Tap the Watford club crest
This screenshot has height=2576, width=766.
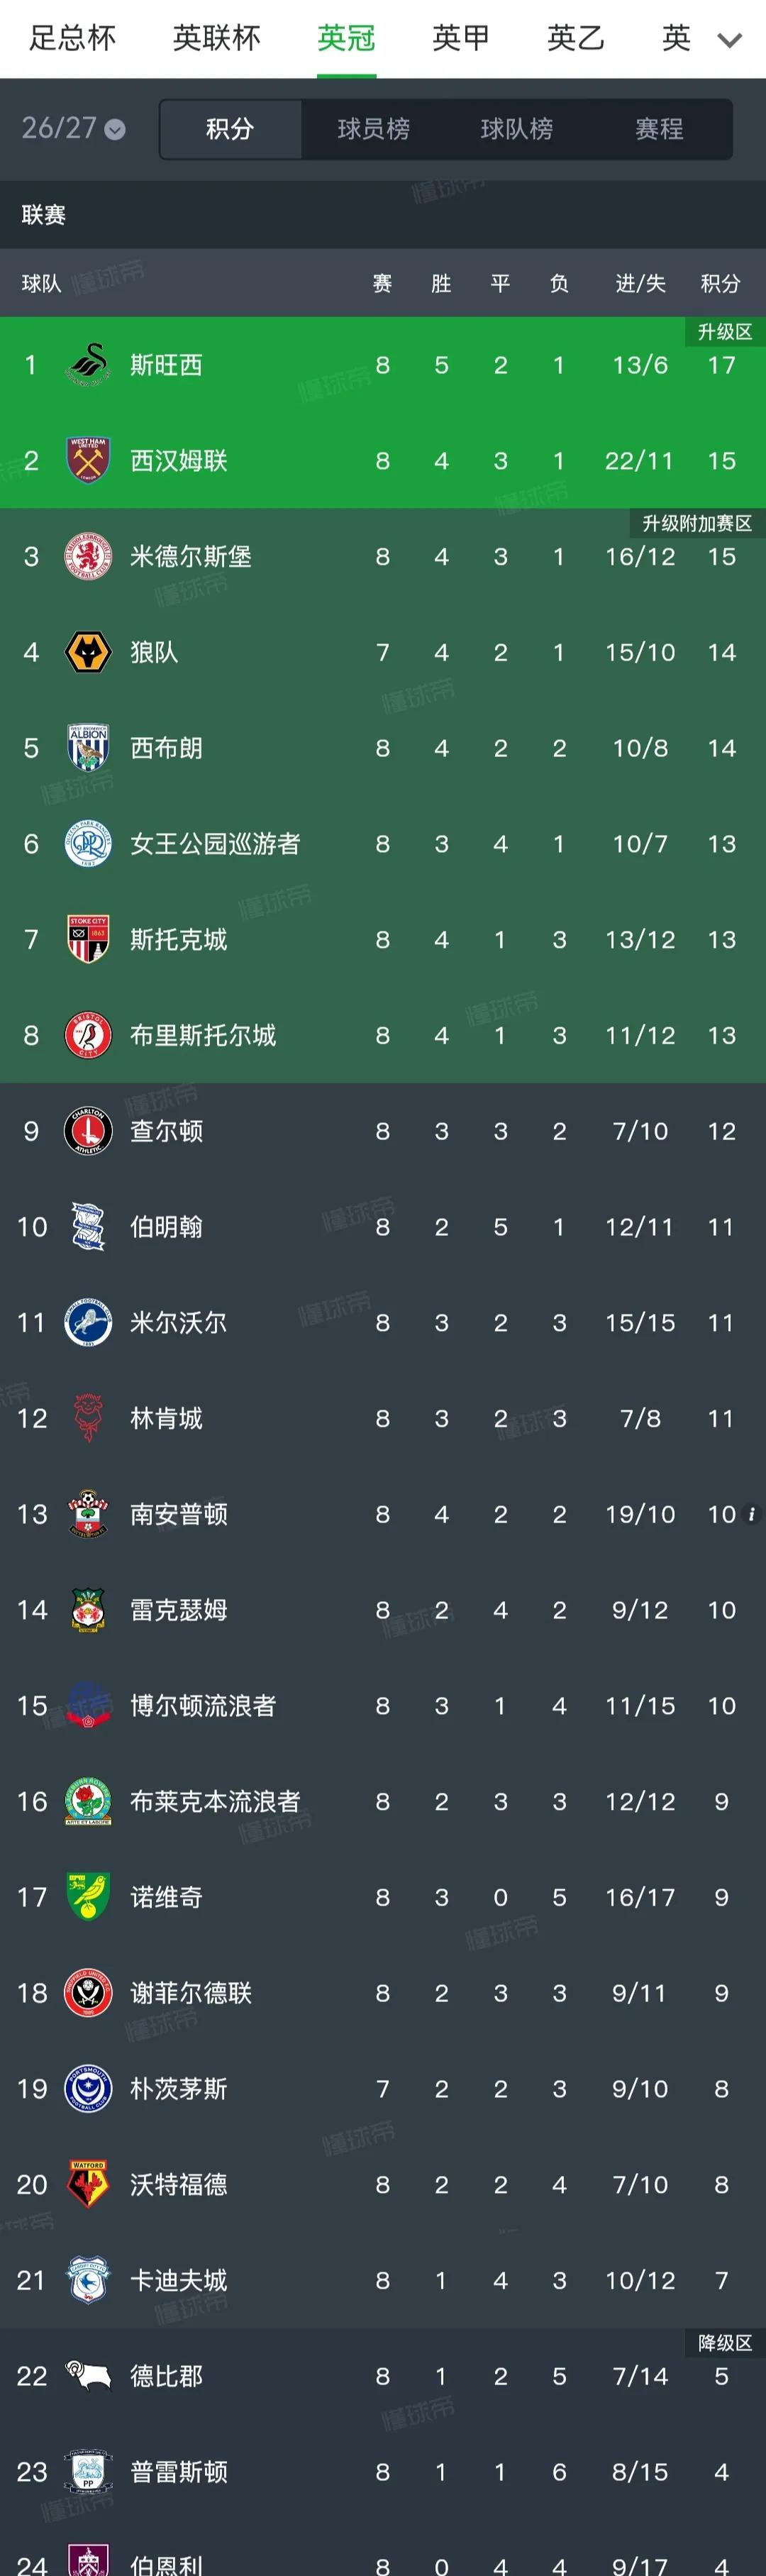[88, 2184]
